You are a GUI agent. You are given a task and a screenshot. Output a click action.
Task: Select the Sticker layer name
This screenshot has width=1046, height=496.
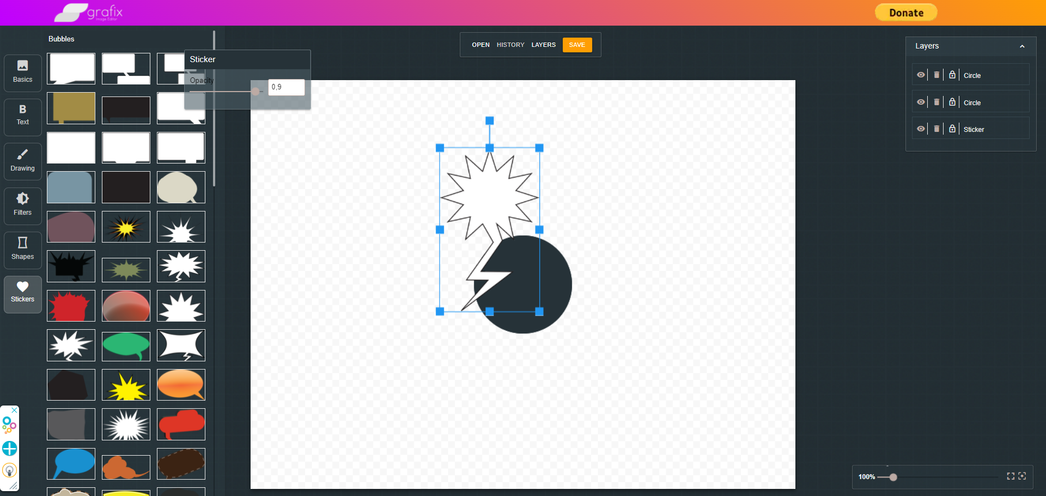coord(974,130)
